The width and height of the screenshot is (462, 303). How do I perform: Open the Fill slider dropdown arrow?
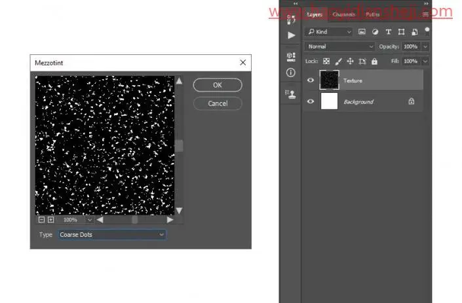point(425,61)
